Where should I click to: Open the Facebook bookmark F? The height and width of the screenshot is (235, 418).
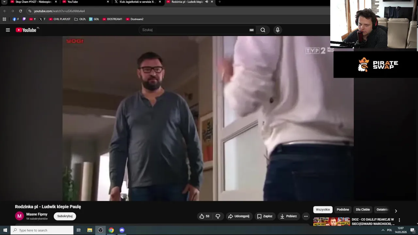(x=16, y=19)
